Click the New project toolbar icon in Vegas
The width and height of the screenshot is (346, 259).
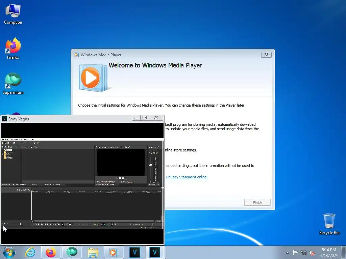(x=2, y=143)
